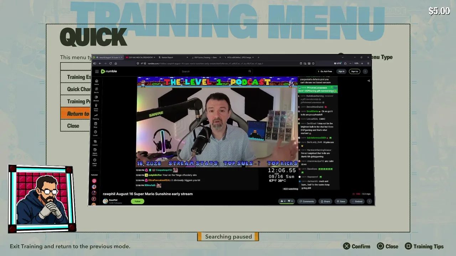Dislike the video with thumbs down
The width and height of the screenshot is (456, 256).
290,201
